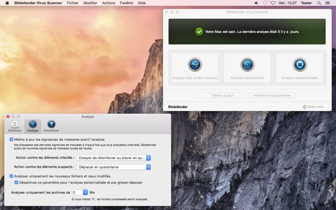Open the Actions menu
The width and height of the screenshot is (336, 210).
pos(108,3)
